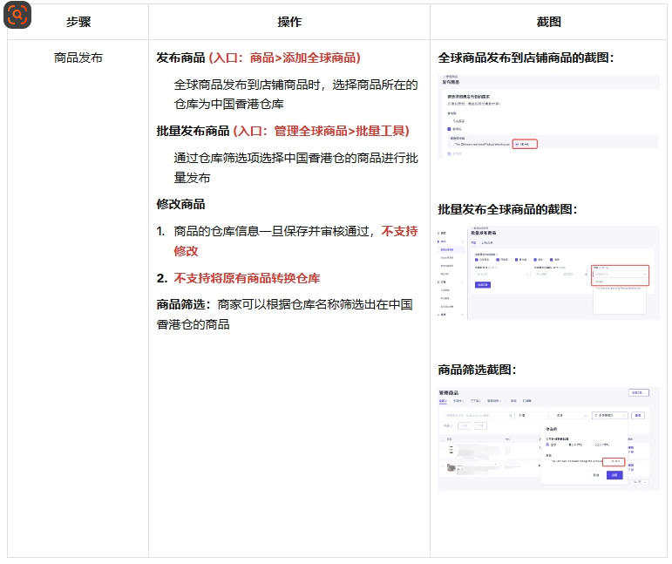Open the global product publish screenshot thumbnail
The width and height of the screenshot is (672, 564).
point(548,117)
